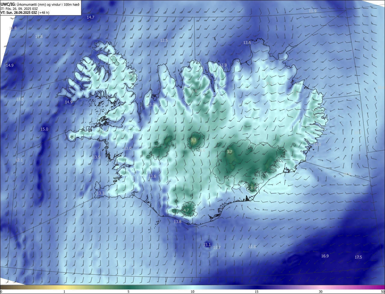385x294 pixels.
Task: Click the 13.9 value on the north coast
Action: click(x=223, y=65)
